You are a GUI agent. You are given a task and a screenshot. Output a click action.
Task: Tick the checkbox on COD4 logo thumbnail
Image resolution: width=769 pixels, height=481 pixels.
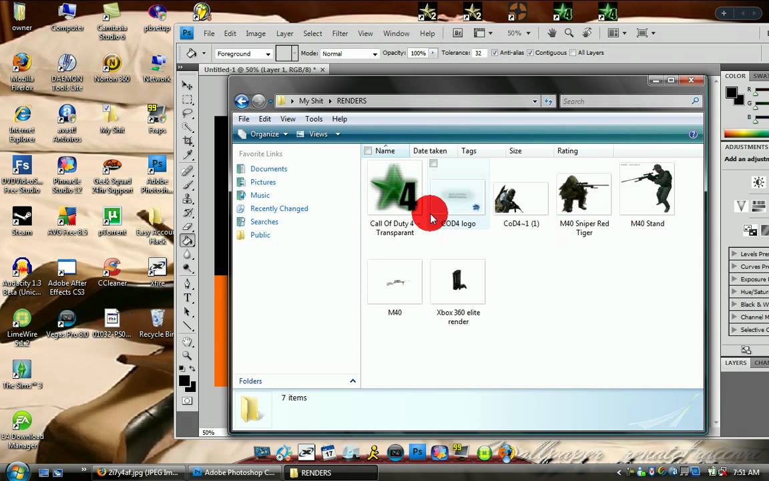tap(433, 163)
